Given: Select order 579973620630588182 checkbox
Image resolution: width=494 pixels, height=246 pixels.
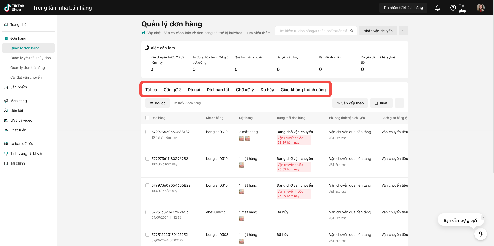Looking at the screenshot, I should coord(147,132).
